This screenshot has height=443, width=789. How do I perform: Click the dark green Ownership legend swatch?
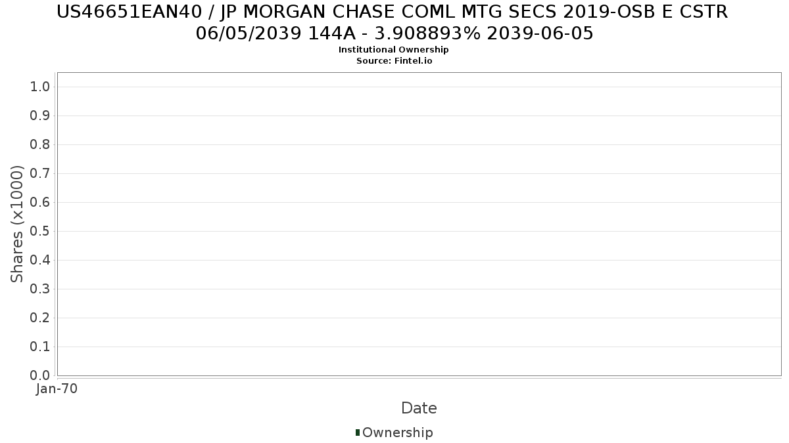(358, 432)
